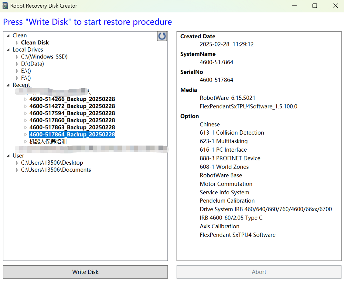The height and width of the screenshot is (282, 344).
Task: Select the D:\(Data) drive
Action: click(x=32, y=64)
